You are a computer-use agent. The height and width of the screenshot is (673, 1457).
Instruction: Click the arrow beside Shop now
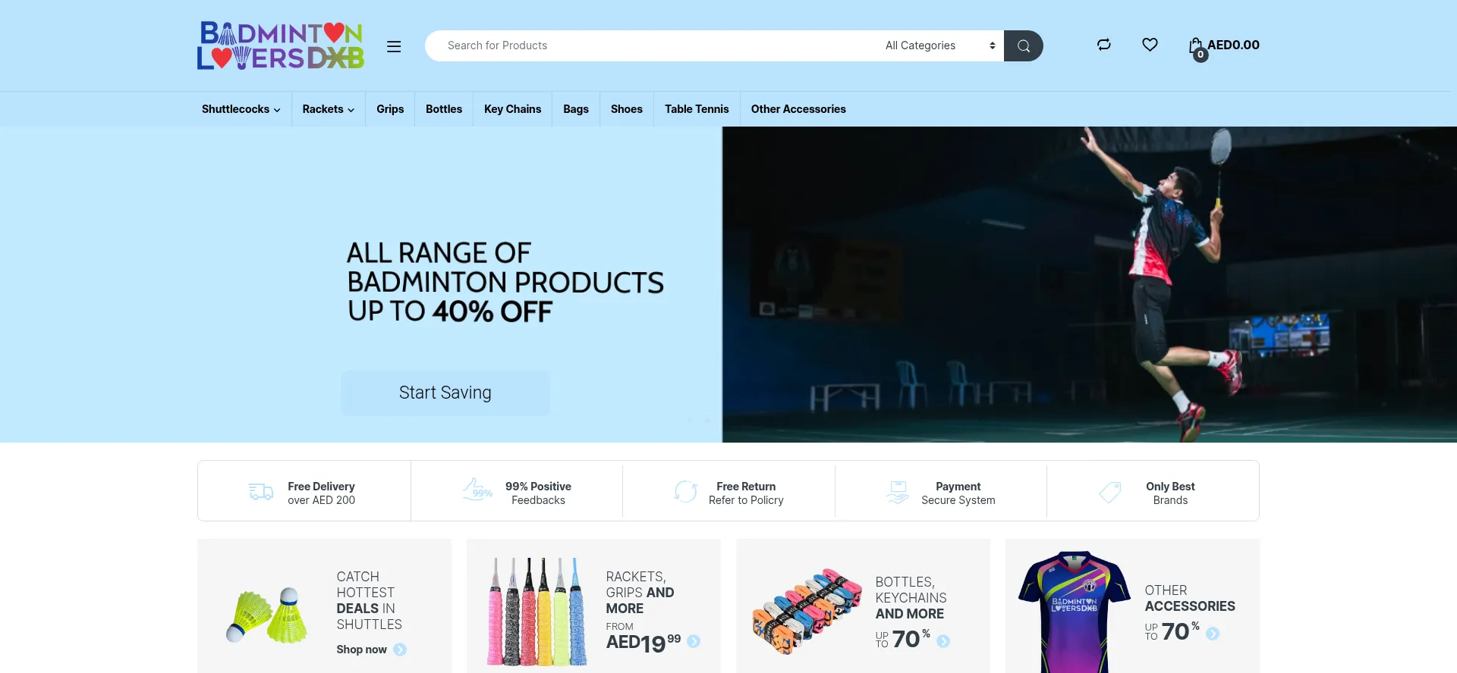(x=400, y=650)
